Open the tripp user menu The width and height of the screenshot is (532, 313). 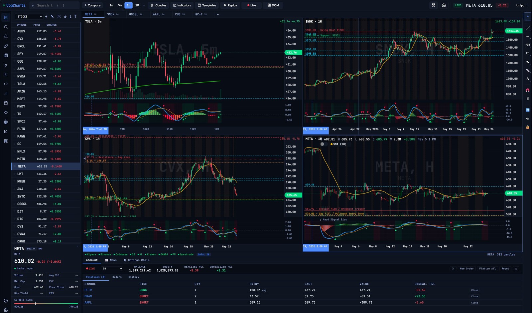[522, 5]
